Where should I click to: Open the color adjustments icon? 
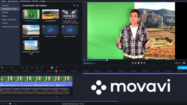pyautogui.click(x=37, y=68)
